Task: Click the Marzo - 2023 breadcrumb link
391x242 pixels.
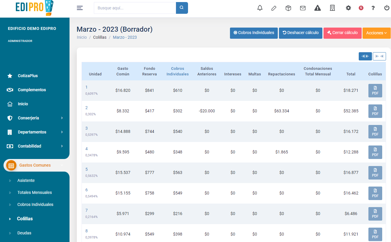Action: click(125, 37)
